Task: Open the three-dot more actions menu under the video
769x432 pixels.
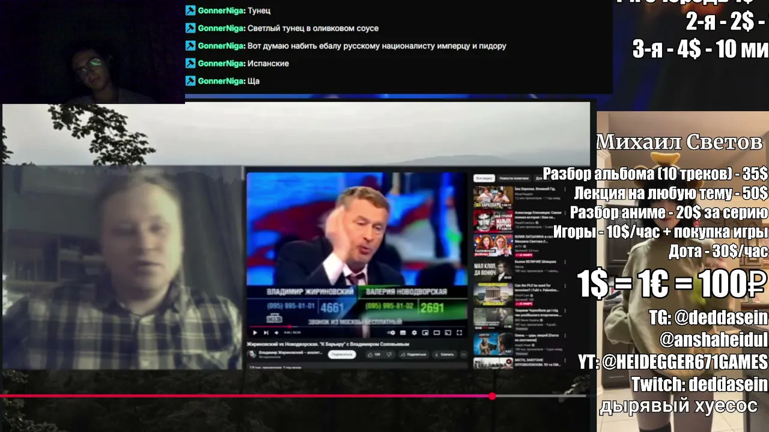Action: (463, 355)
